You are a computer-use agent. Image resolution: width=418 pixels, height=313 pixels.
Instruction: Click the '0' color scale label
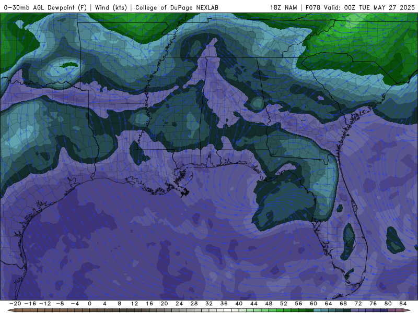(x=89, y=304)
